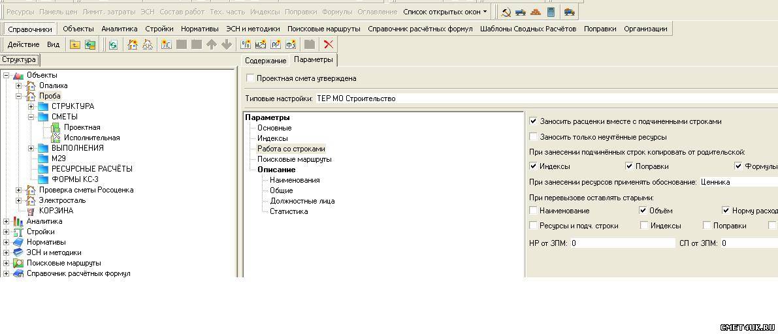Click the percent sign new-item icon
778x334 pixels.
[x=246, y=44]
